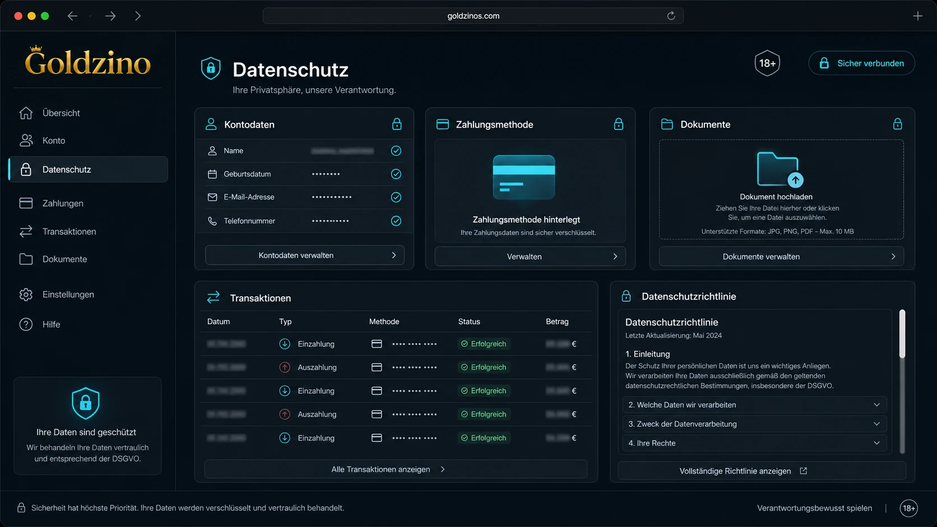Image resolution: width=937 pixels, height=527 pixels.
Task: Expand '2. Welche Daten wir verarbeiten'
Action: (754, 405)
